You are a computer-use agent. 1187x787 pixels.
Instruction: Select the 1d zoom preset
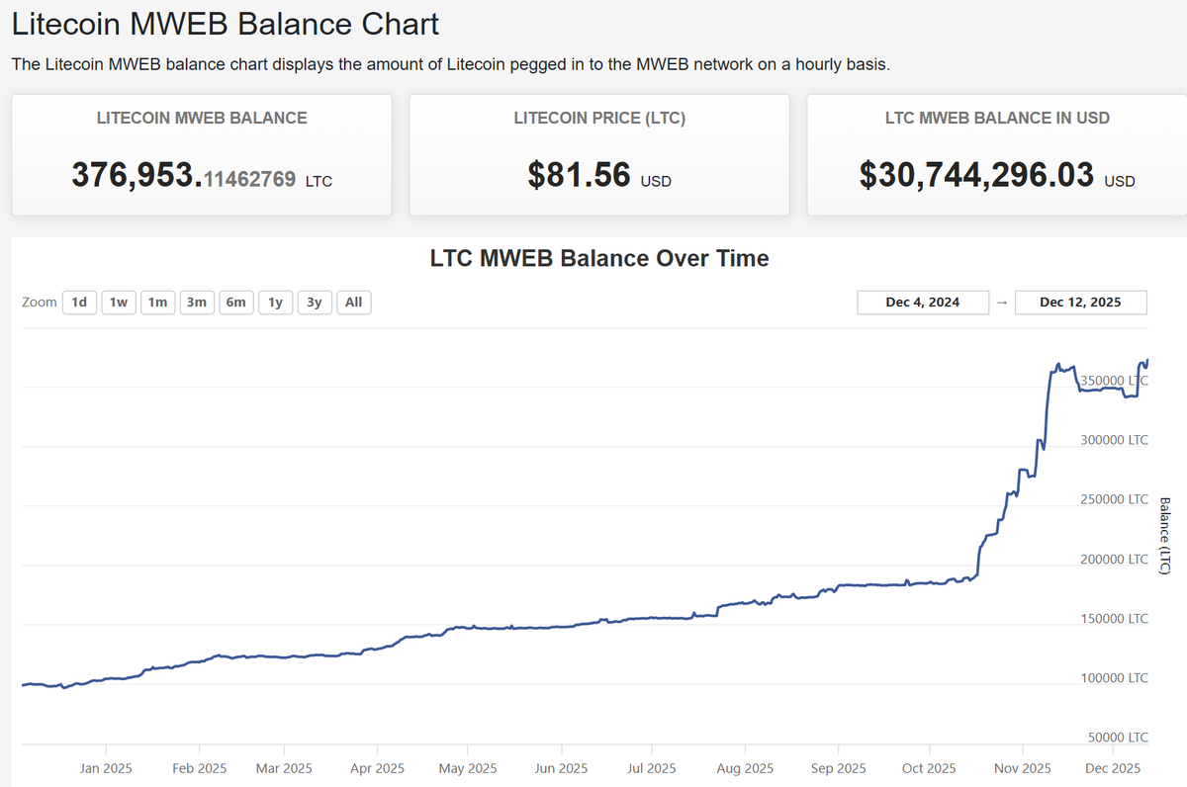point(79,302)
